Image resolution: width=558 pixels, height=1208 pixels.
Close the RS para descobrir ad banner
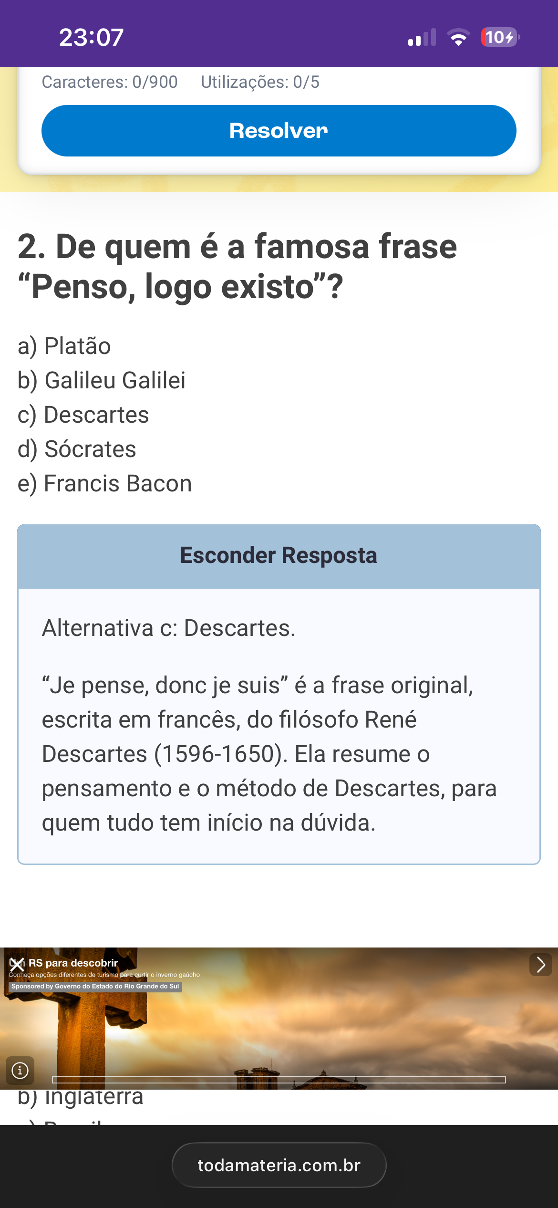tap(17, 964)
